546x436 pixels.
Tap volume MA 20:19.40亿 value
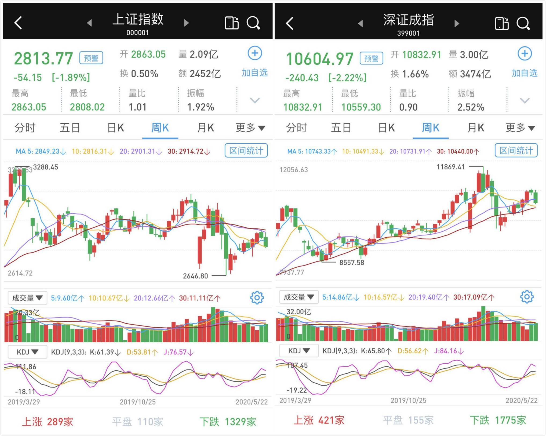coord(429,297)
